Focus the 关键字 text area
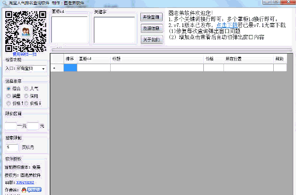The width and height of the screenshot is (296, 195). tap(114, 30)
